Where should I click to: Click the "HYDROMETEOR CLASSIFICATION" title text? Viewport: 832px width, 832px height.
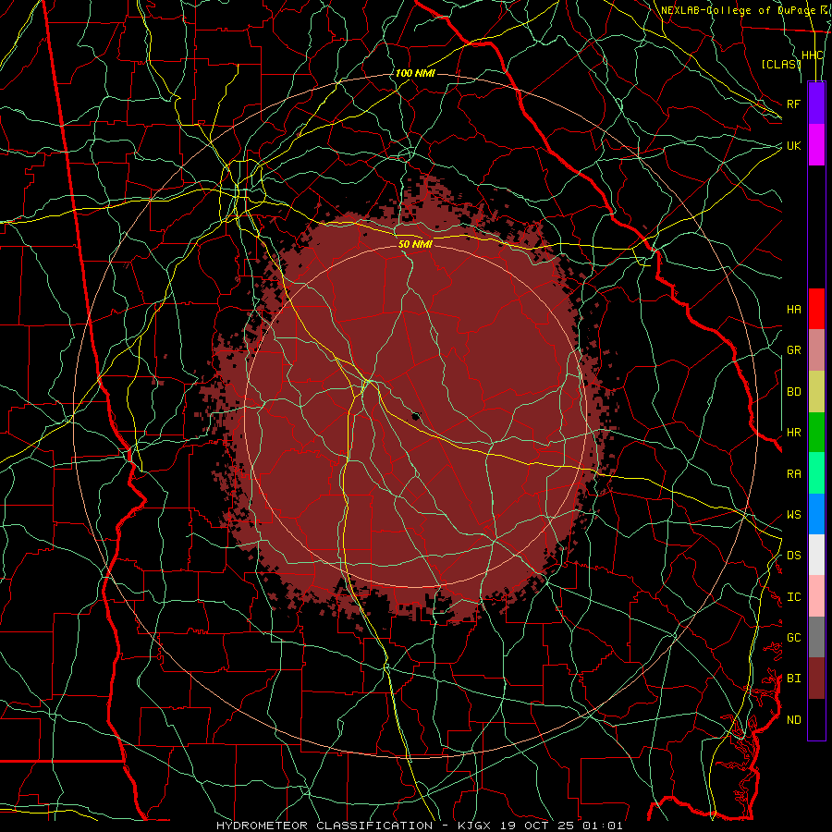[x=324, y=826]
